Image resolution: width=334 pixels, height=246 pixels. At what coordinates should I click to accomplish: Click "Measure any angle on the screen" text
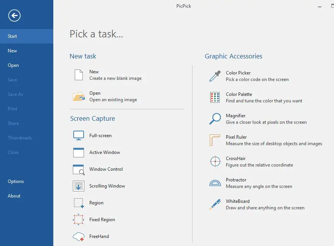point(259,186)
